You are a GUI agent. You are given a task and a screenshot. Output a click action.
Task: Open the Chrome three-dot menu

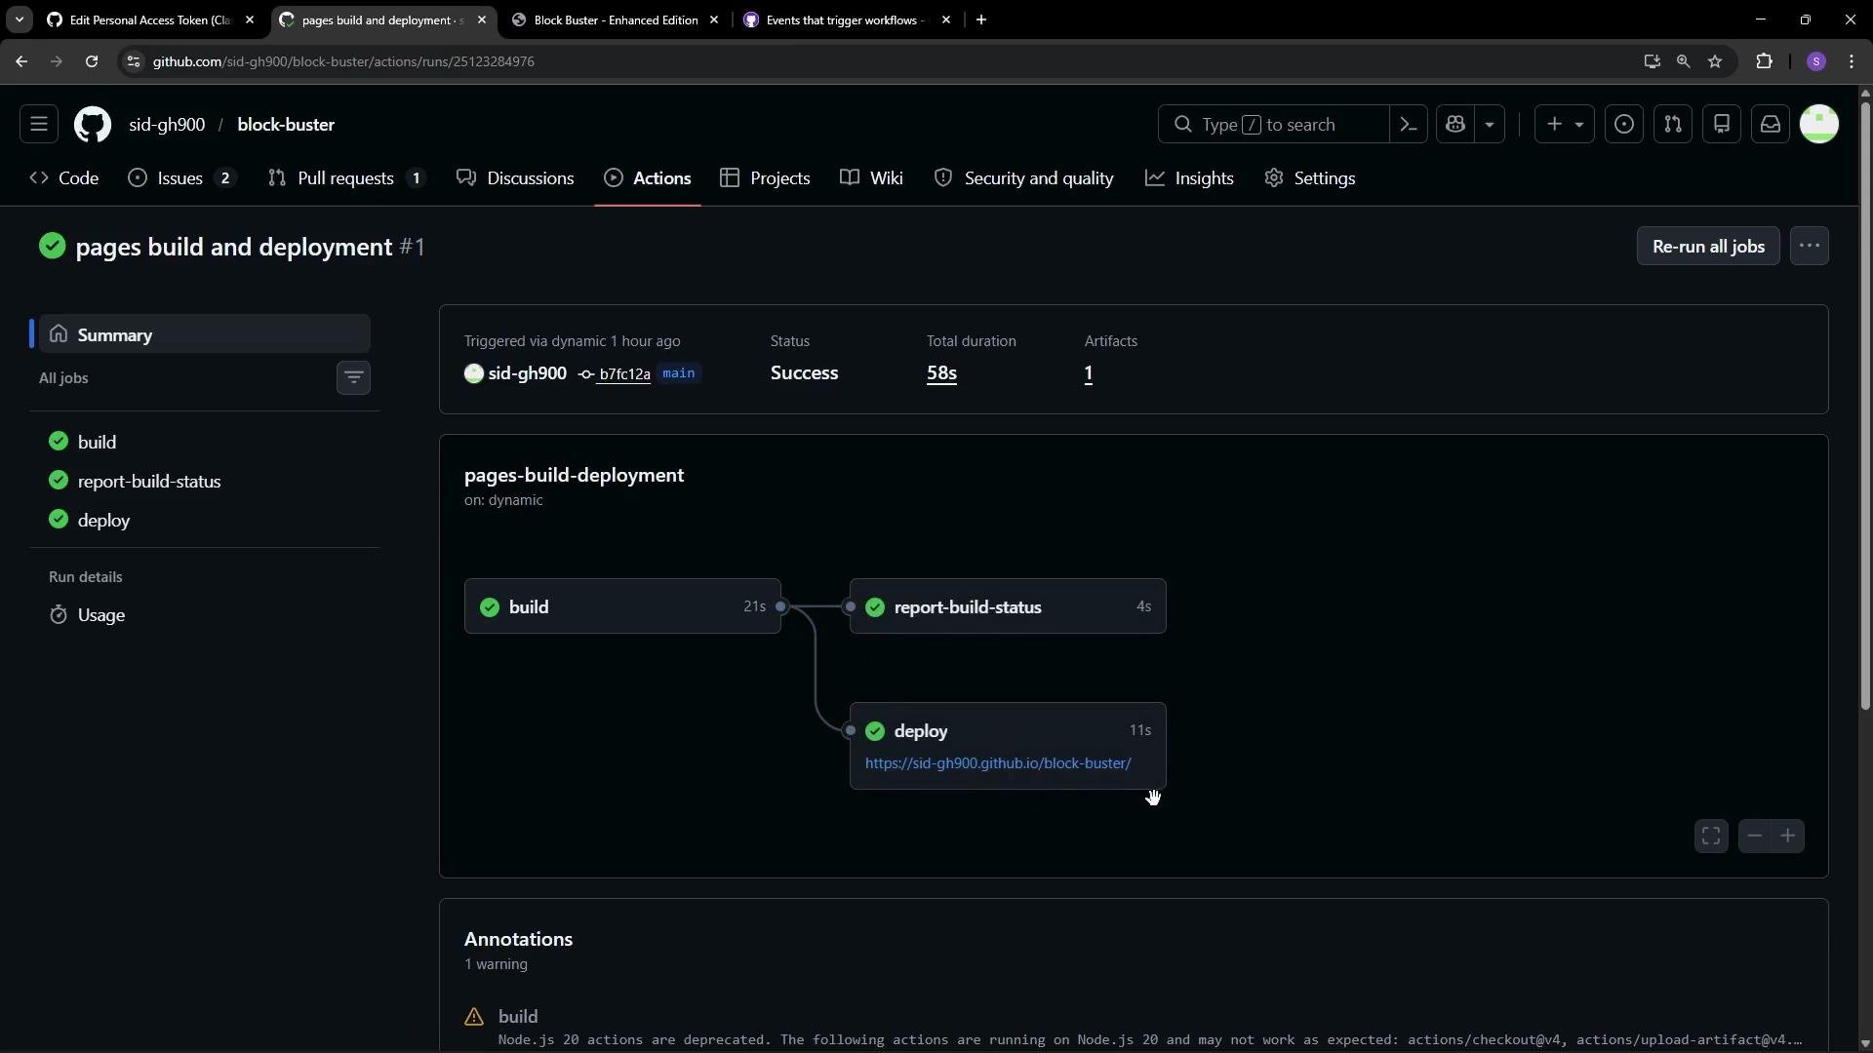(x=1852, y=61)
